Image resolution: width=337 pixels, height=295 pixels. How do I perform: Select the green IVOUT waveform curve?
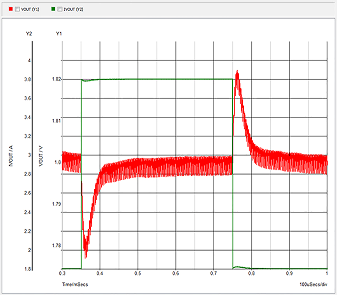coord(156,79)
